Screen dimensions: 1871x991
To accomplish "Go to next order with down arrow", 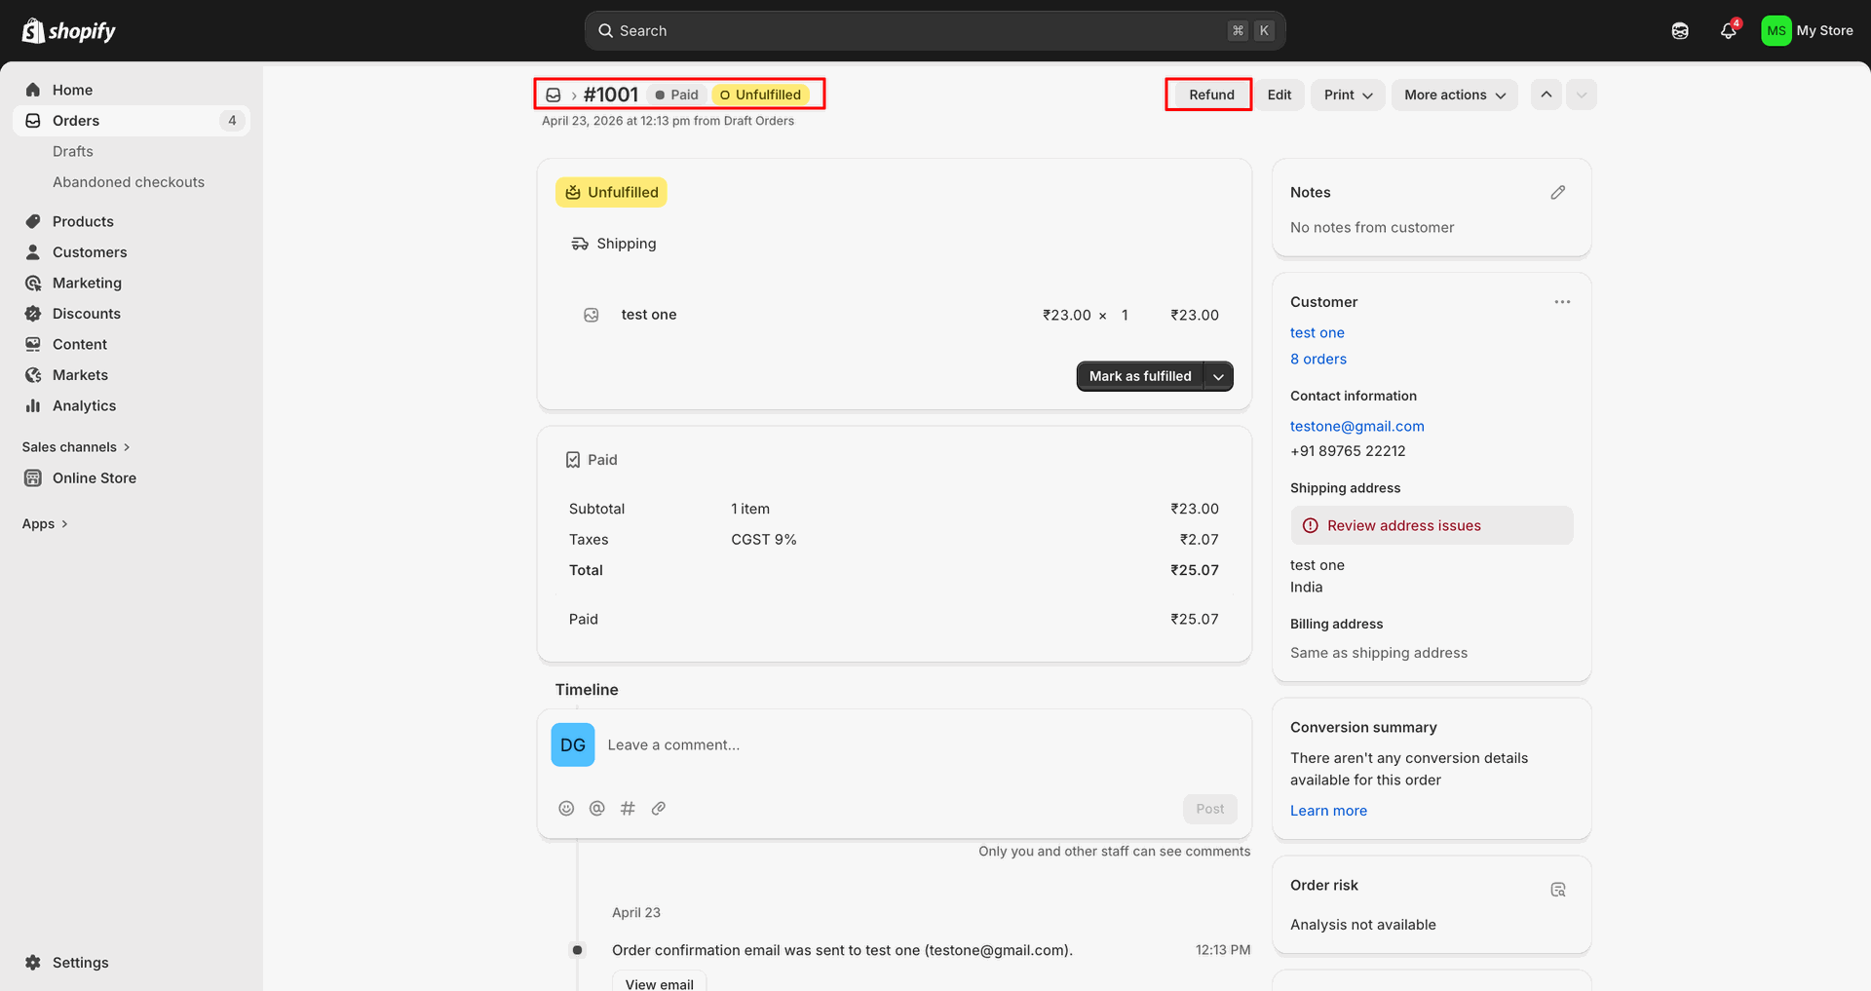I will 1582,95.
